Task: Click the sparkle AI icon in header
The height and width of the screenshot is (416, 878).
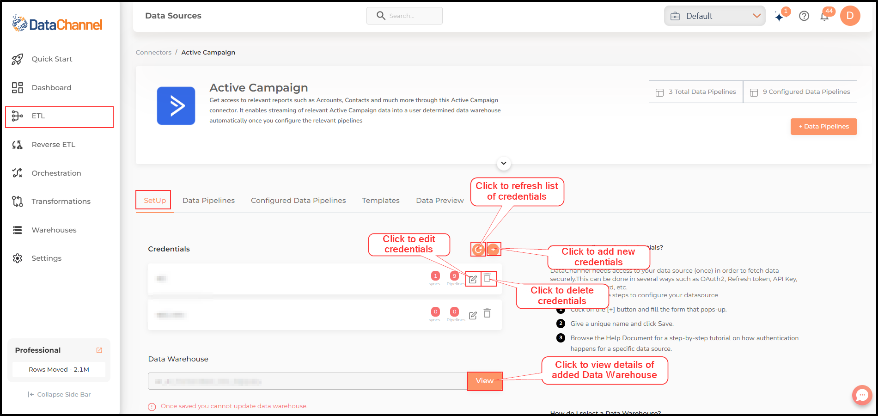Action: pos(780,17)
